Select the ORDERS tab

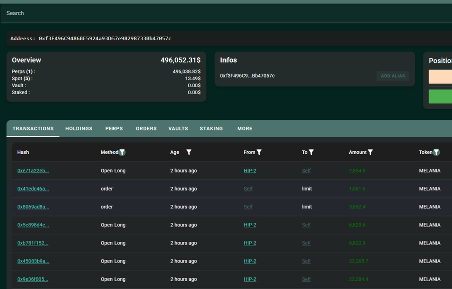tap(146, 129)
